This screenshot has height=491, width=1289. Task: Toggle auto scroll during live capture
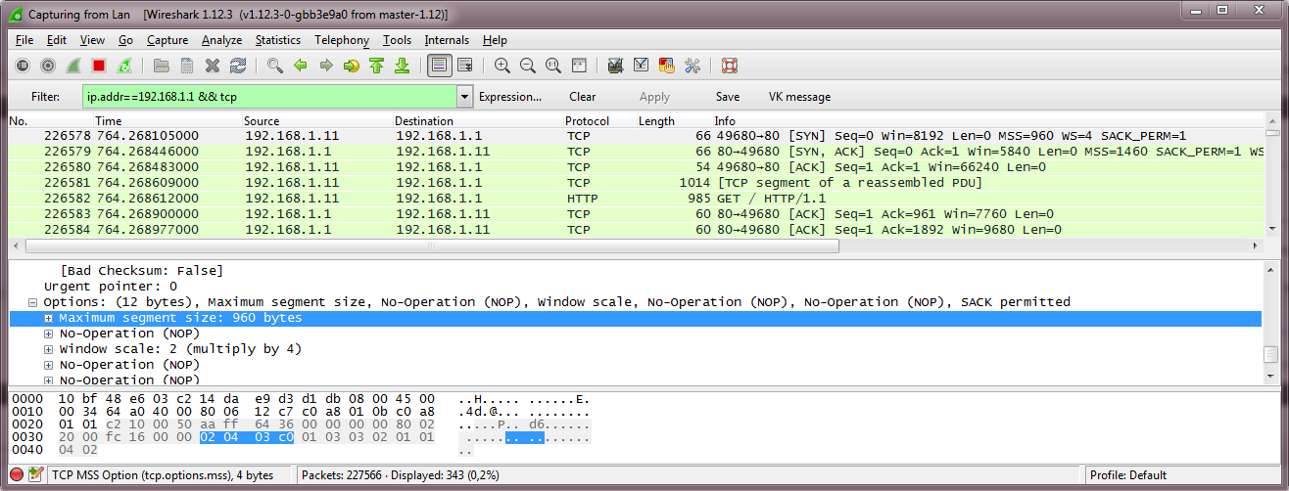point(464,66)
